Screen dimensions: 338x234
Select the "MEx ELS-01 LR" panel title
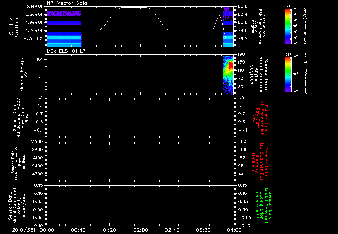pyautogui.click(x=66, y=51)
